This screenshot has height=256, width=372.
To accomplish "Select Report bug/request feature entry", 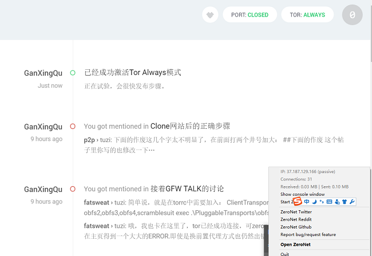I will tap(308, 235).
